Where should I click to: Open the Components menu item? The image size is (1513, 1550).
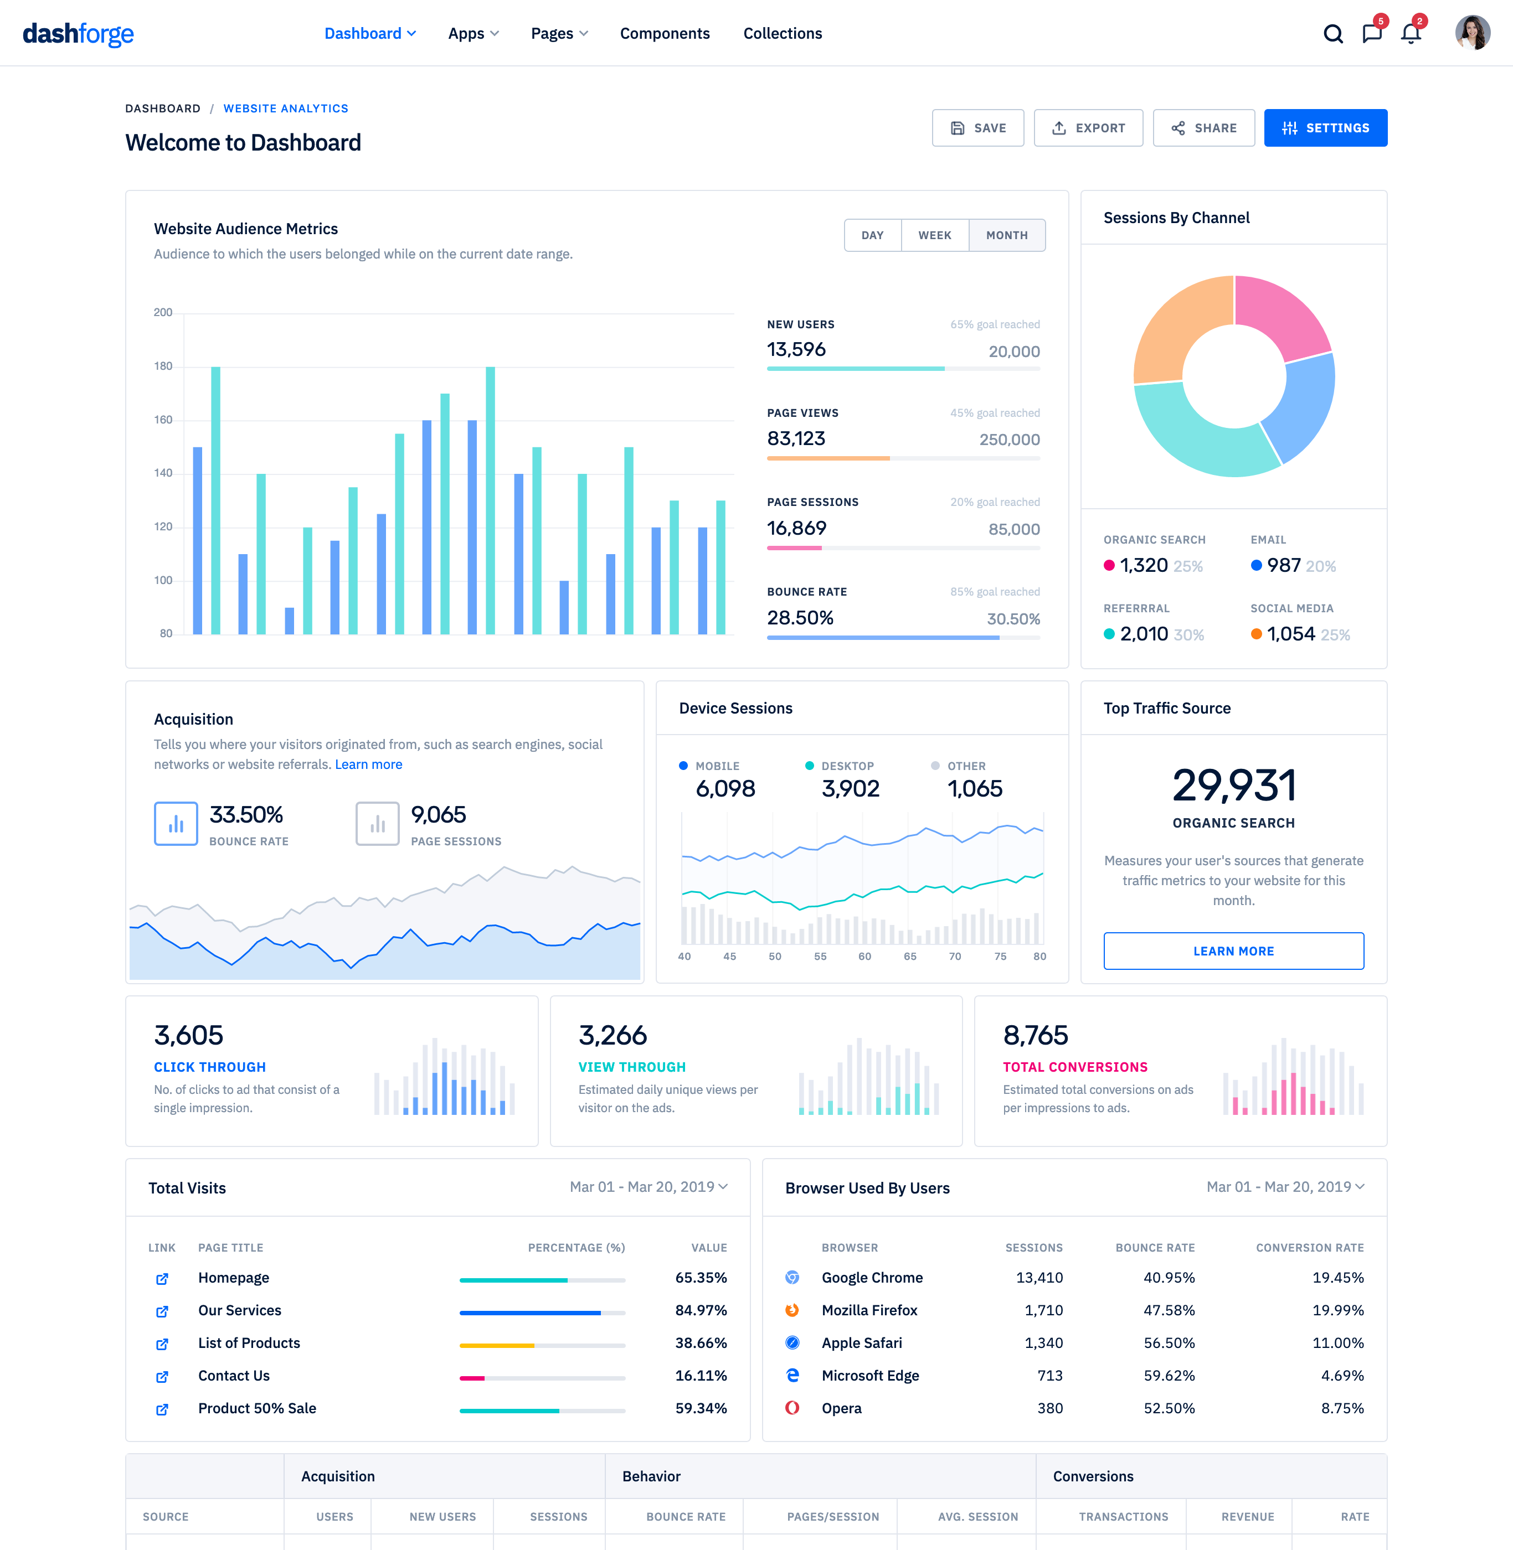point(665,33)
